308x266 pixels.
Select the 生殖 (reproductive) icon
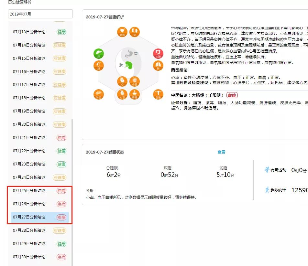pyautogui.click(x=158, y=94)
